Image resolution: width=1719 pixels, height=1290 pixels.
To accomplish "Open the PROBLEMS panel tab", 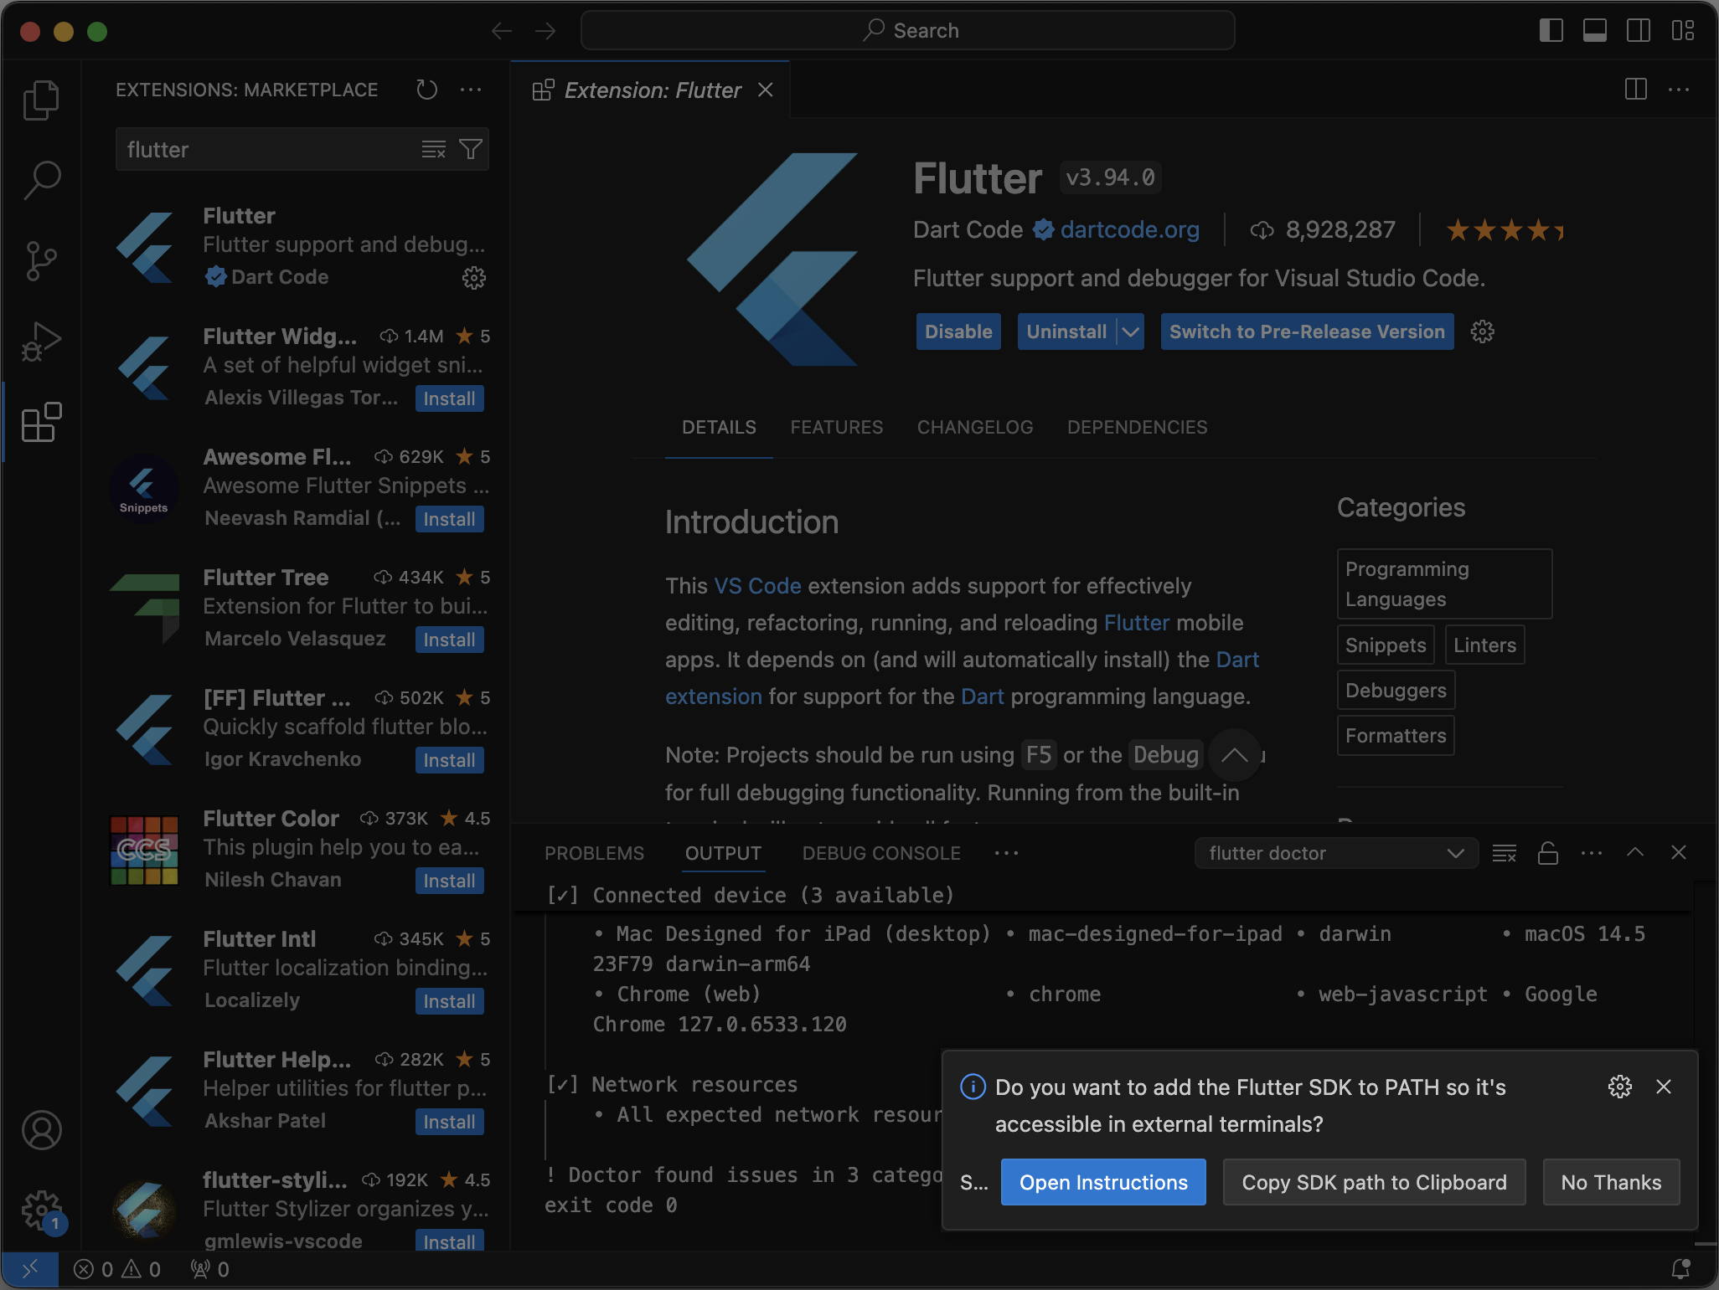I will (x=594, y=853).
